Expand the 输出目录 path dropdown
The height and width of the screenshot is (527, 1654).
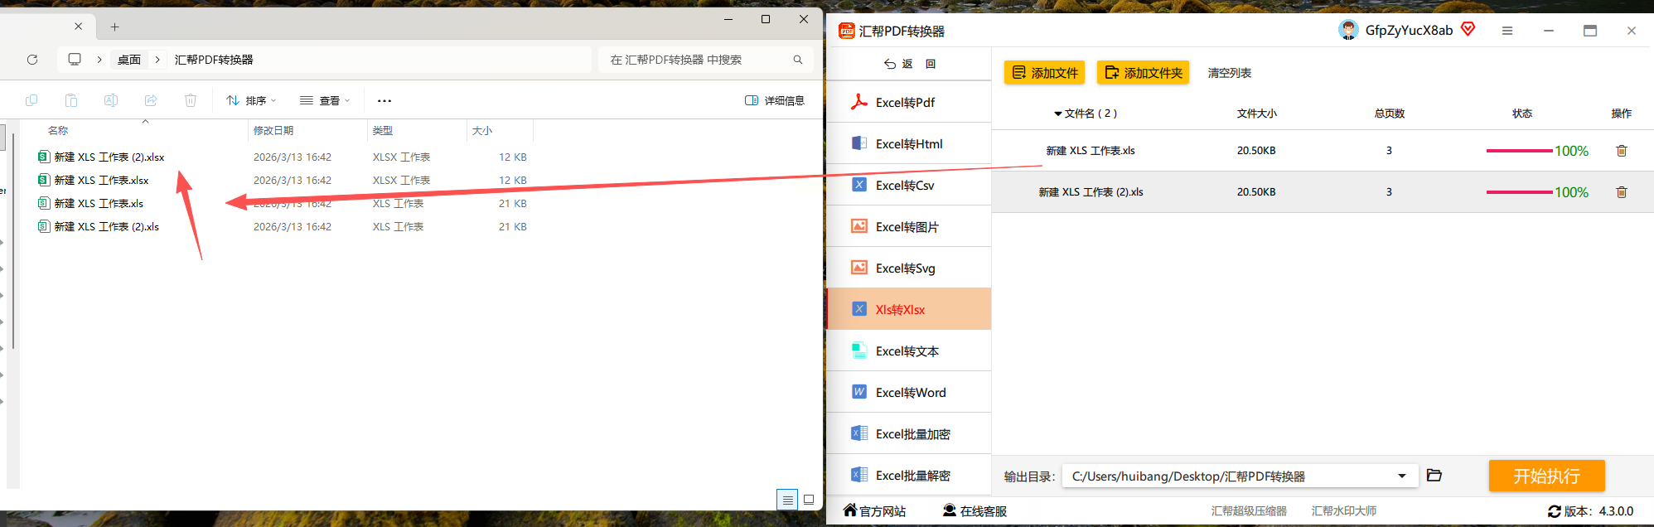click(x=1402, y=476)
